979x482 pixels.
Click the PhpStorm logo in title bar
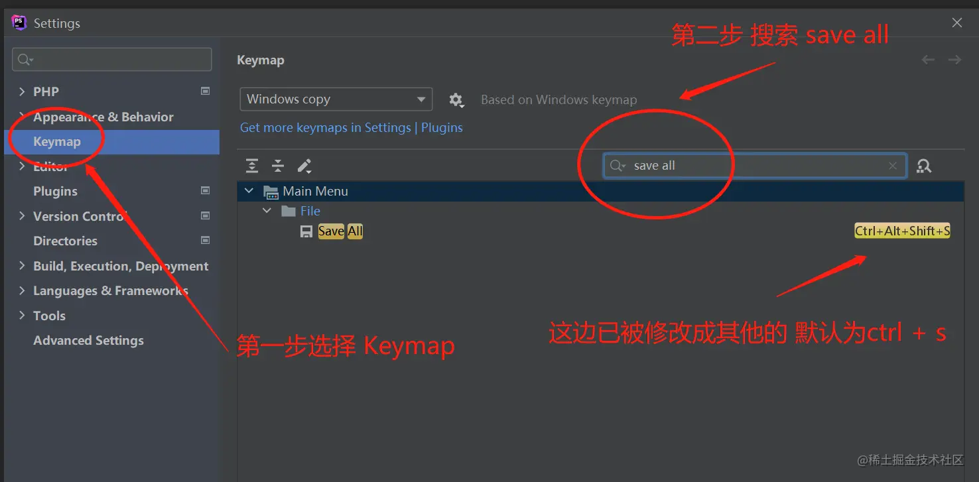point(19,23)
